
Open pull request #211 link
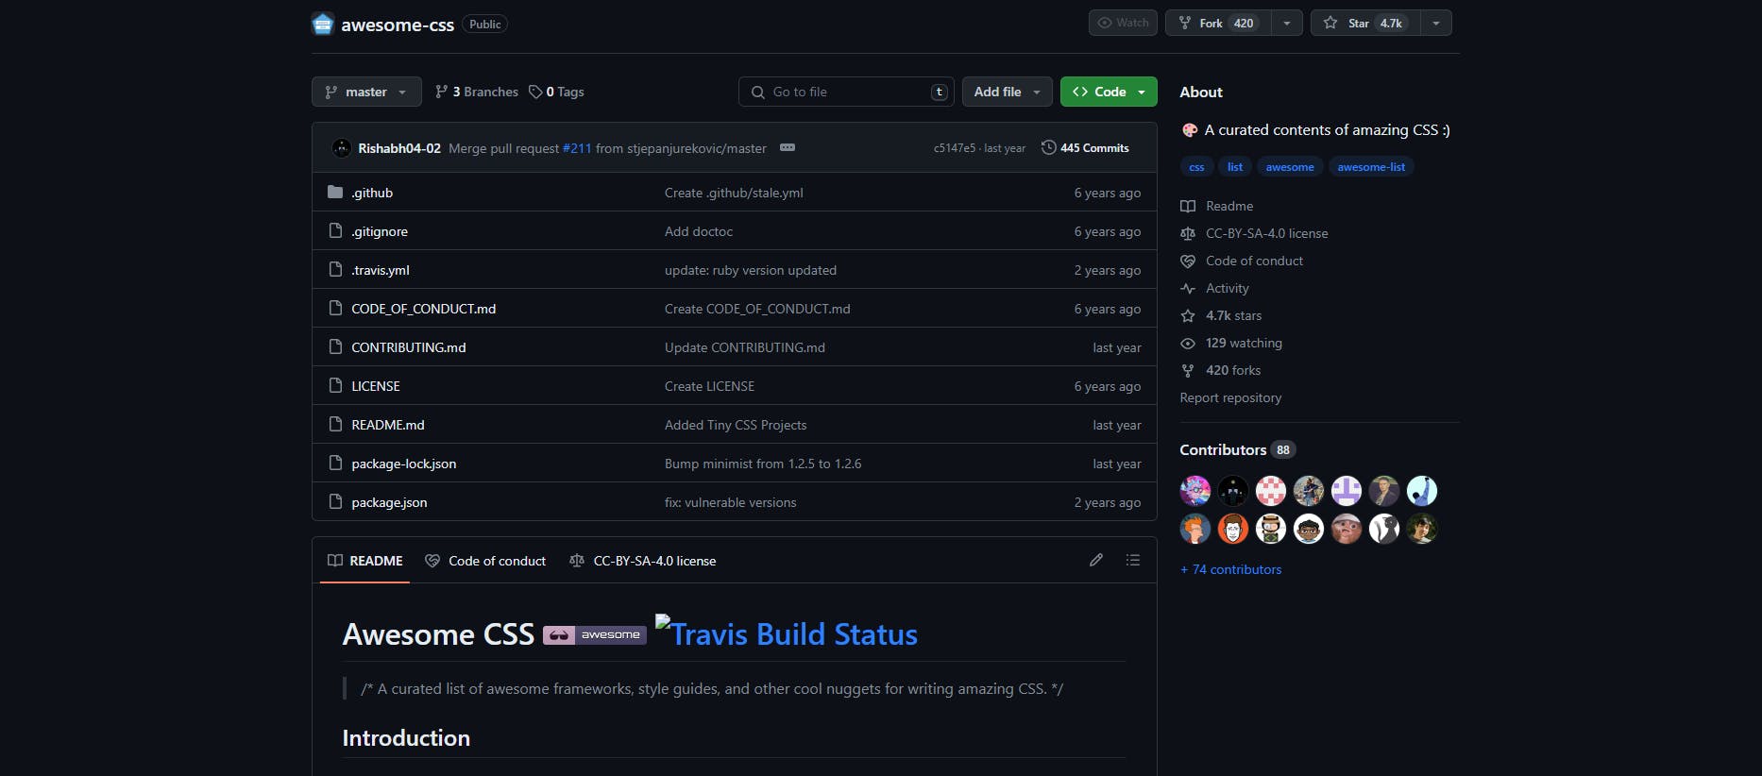click(577, 148)
